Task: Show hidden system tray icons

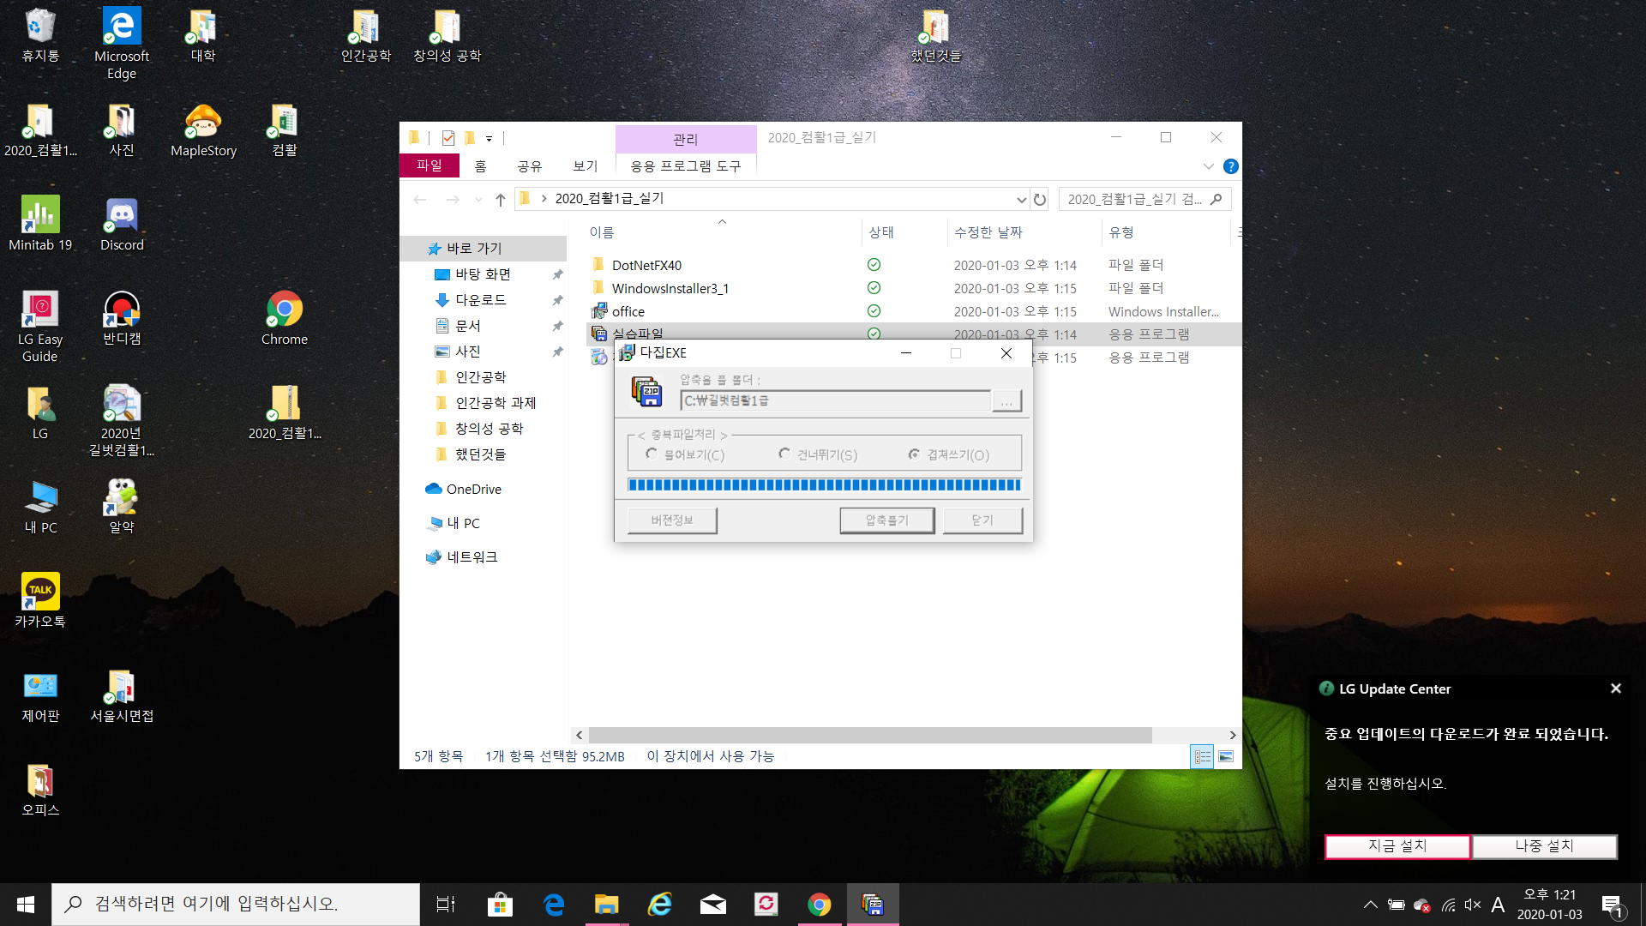Action: (1370, 905)
